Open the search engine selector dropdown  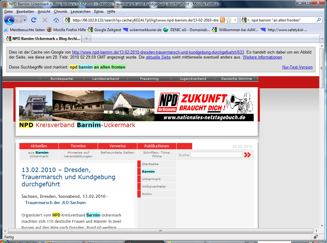[245, 20]
